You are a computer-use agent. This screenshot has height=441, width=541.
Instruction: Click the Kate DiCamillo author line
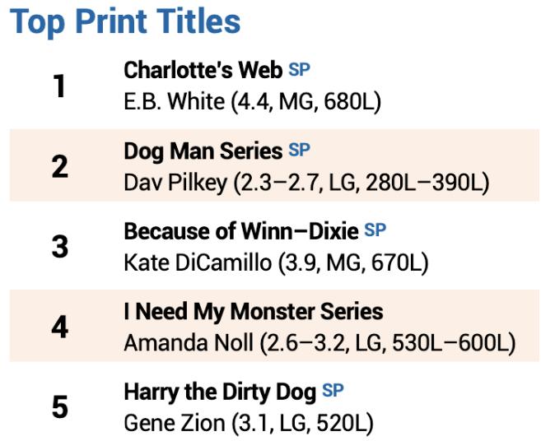click(276, 262)
